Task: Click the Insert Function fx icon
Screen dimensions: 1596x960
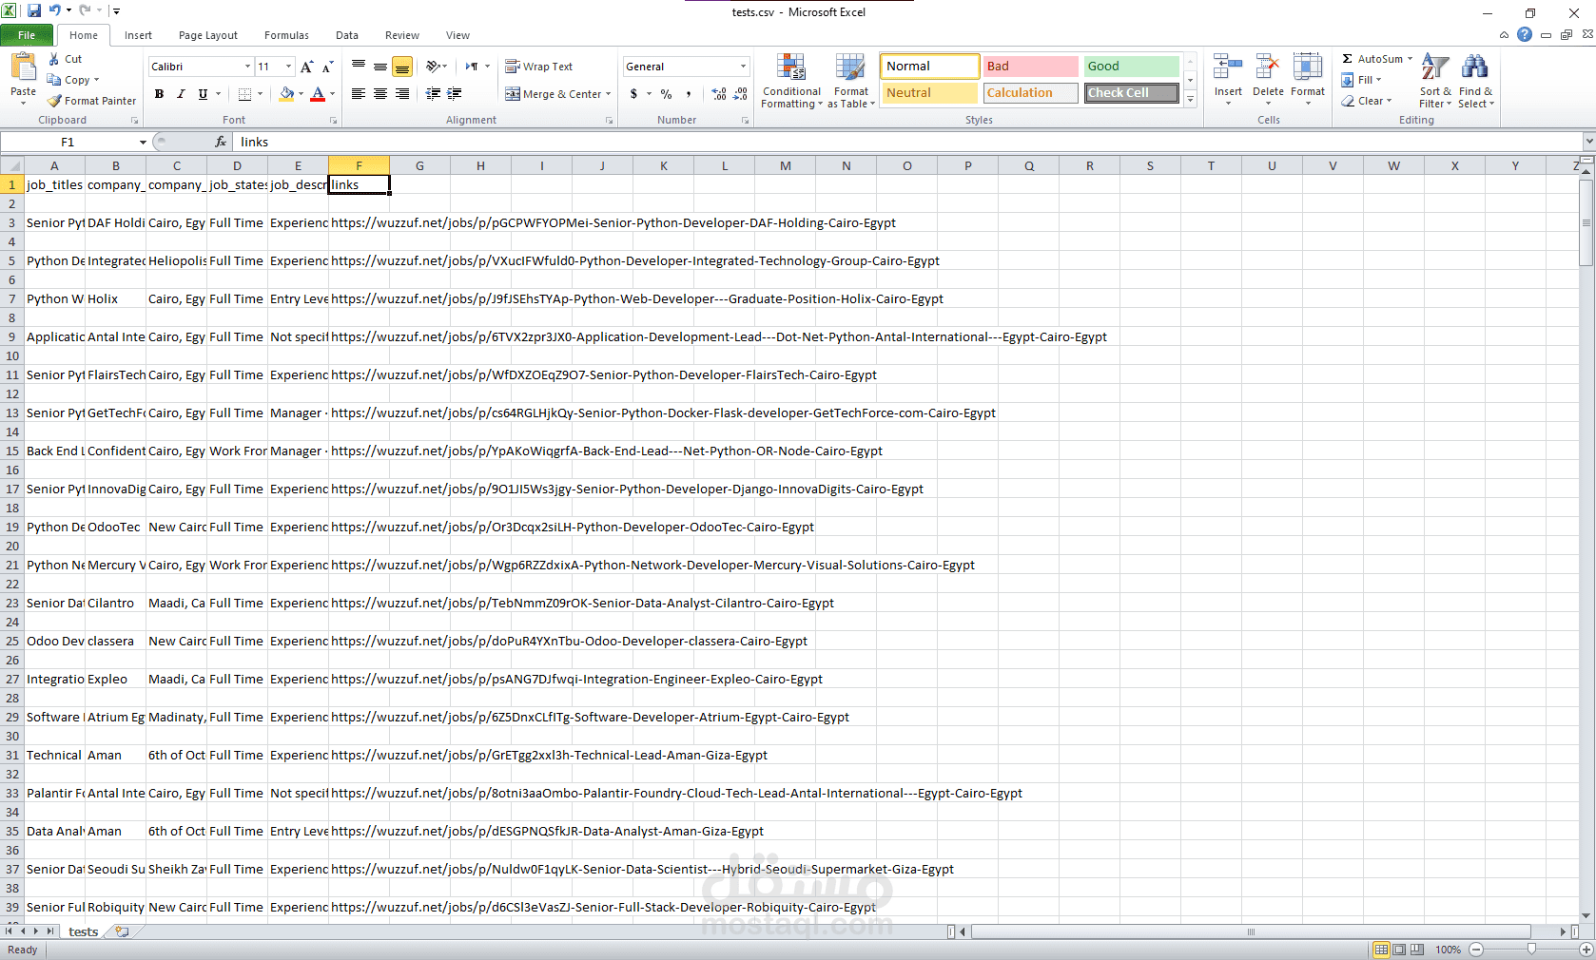Action: point(221,142)
